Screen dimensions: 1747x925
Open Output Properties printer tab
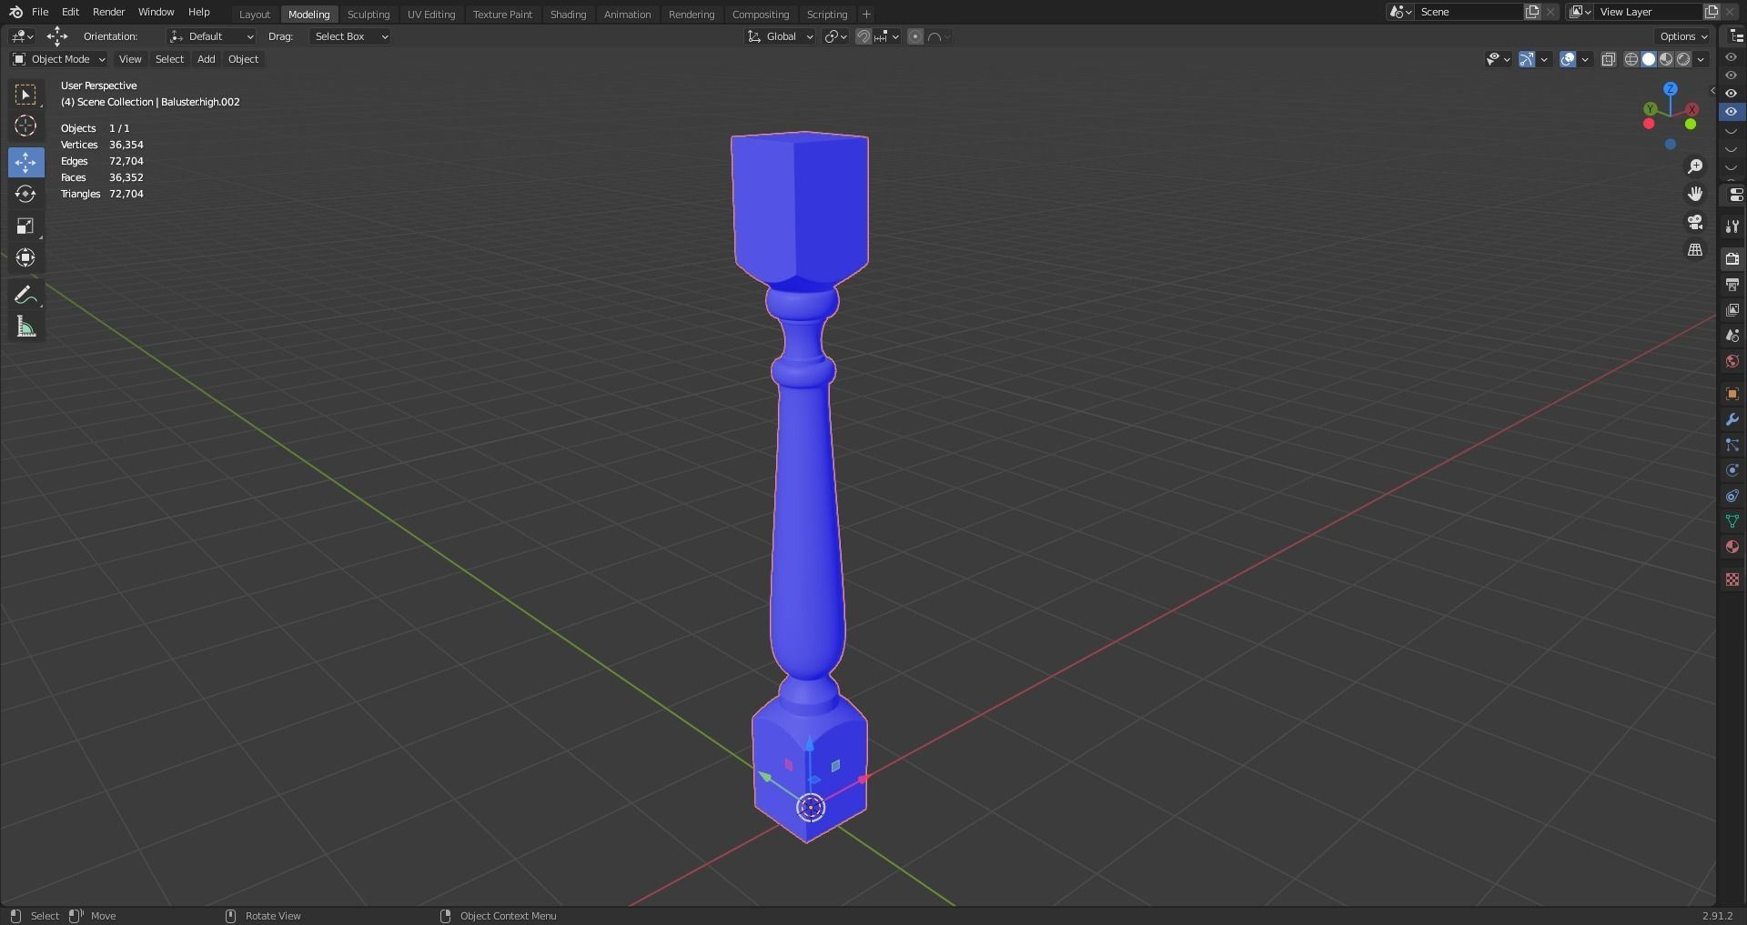click(1732, 285)
